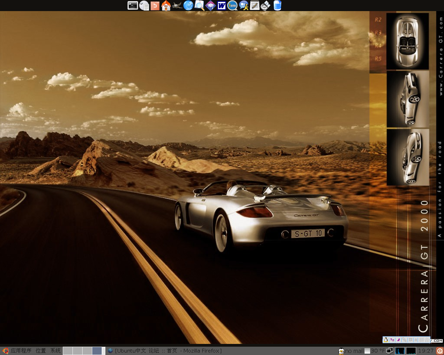Click the red power logout button
This screenshot has height=355, width=444.
pos(439,351)
